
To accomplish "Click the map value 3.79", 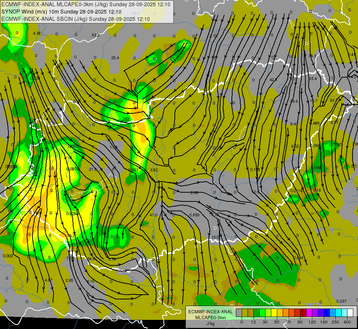I will [x=112, y=260].
